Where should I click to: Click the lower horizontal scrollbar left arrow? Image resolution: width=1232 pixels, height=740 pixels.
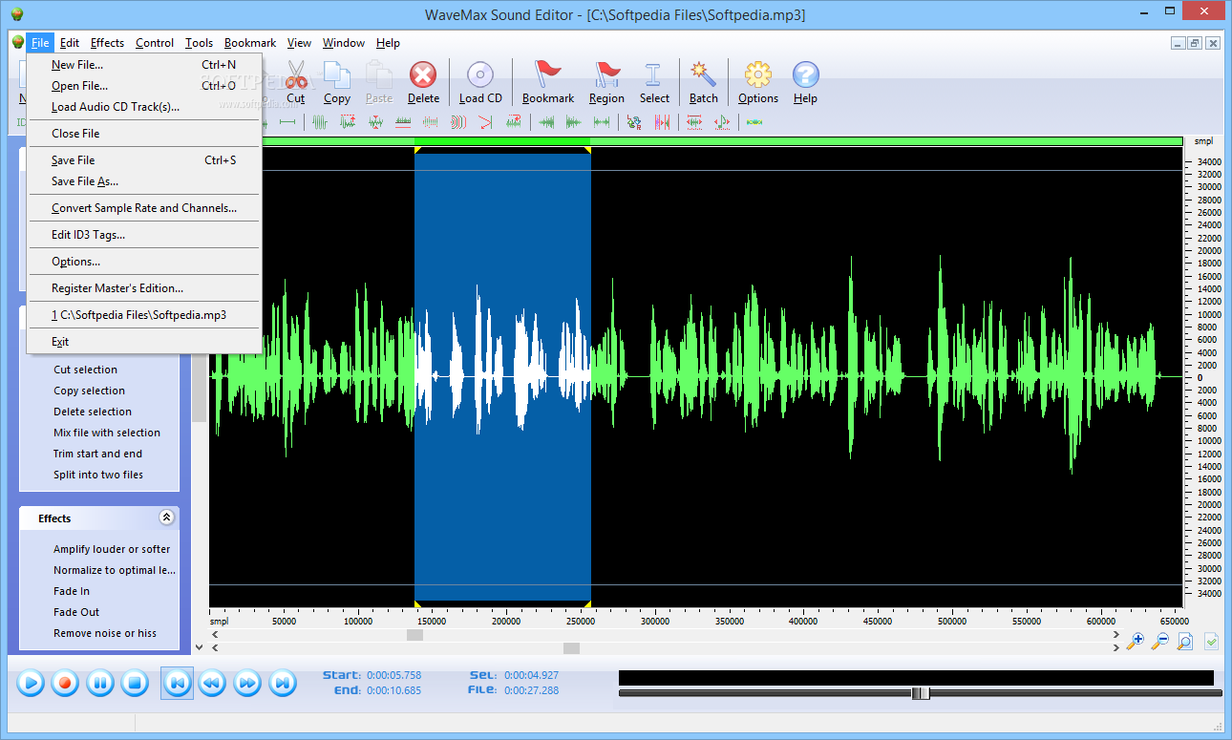point(215,648)
